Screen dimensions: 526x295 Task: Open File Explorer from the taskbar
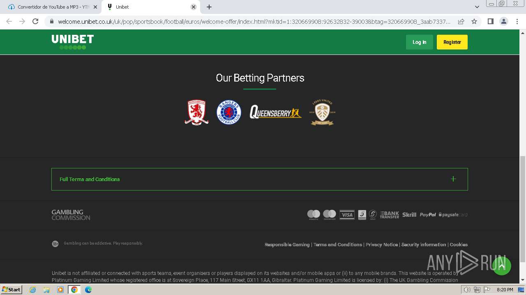(46, 290)
